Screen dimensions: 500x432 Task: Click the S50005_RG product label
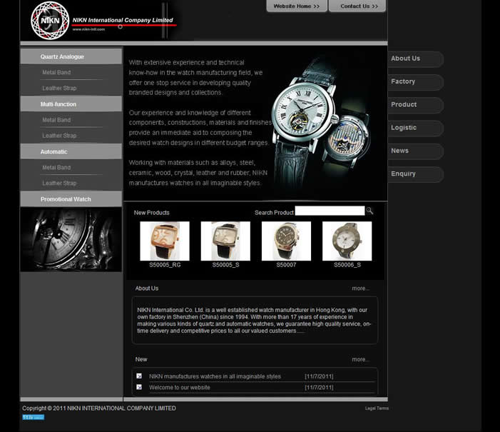[165, 265]
